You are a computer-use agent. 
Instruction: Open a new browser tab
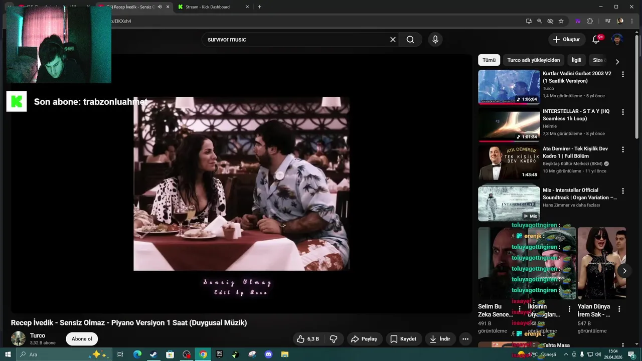[x=259, y=7]
